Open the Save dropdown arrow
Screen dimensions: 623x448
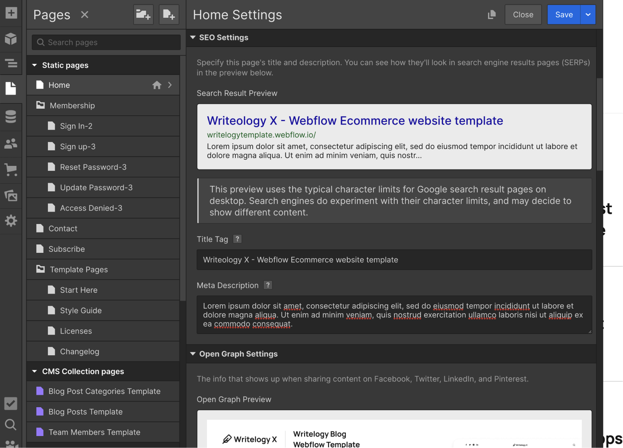point(588,15)
